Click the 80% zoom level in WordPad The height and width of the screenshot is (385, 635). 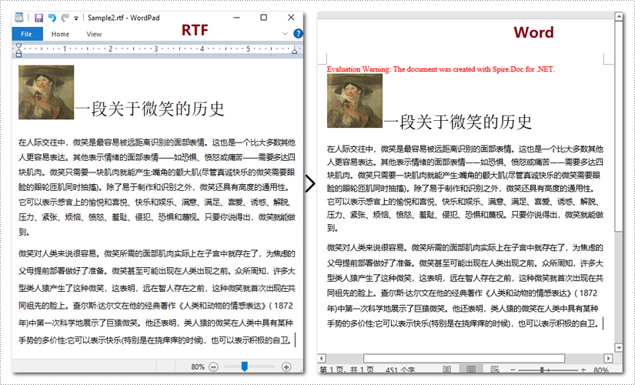[198, 367]
